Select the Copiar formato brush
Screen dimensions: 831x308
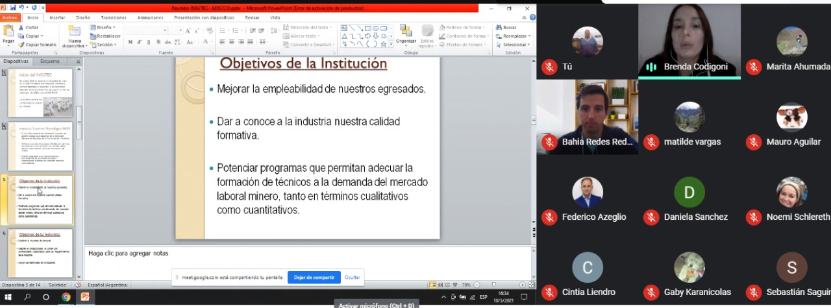click(x=21, y=45)
